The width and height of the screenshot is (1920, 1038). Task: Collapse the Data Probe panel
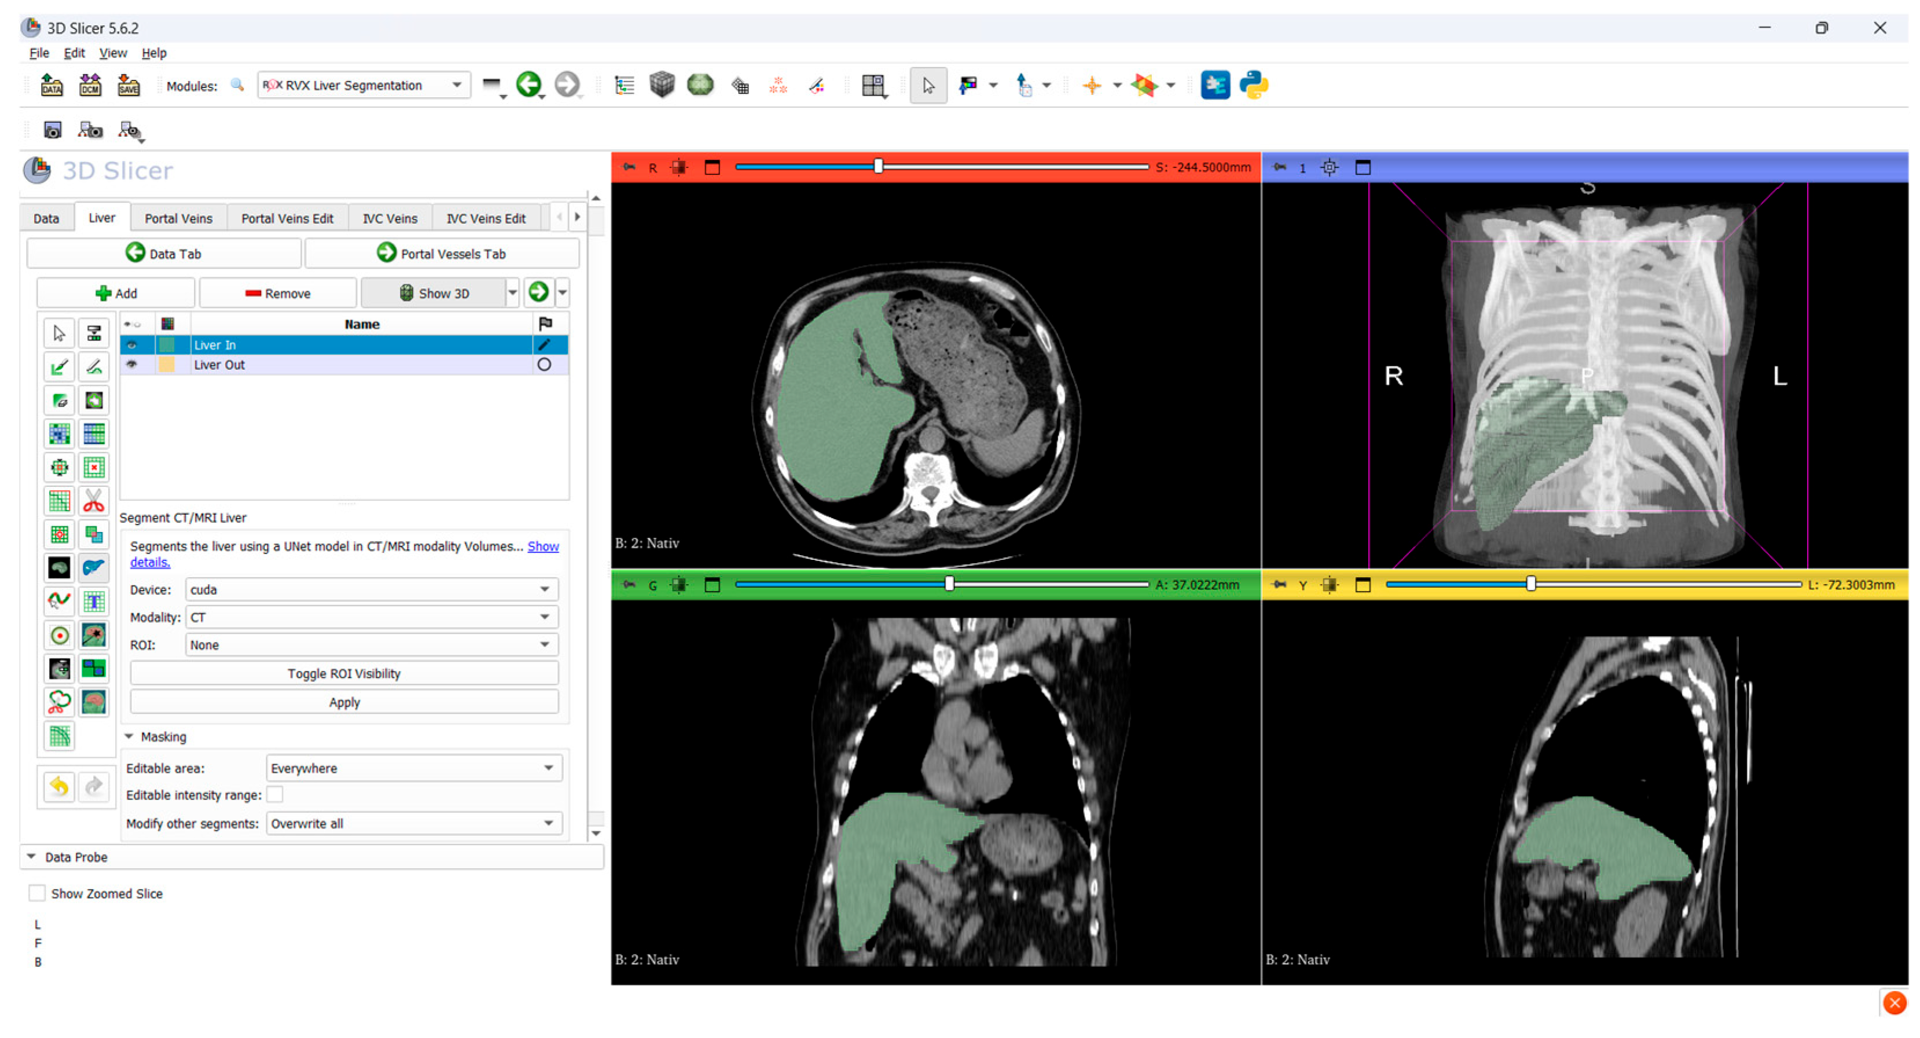(x=31, y=857)
